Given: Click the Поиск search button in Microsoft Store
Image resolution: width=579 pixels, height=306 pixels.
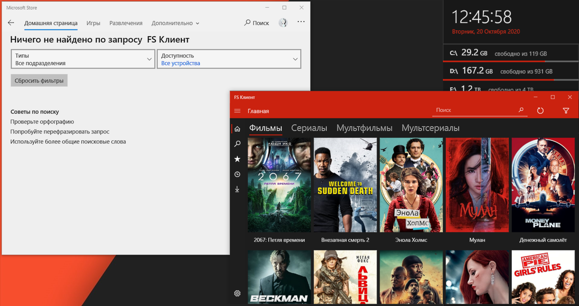Looking at the screenshot, I should point(257,23).
